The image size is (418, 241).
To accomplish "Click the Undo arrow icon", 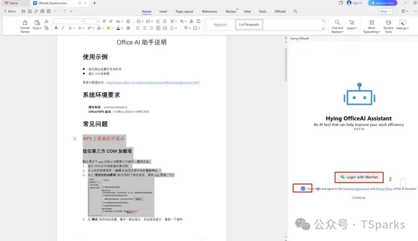I will coord(55,11).
